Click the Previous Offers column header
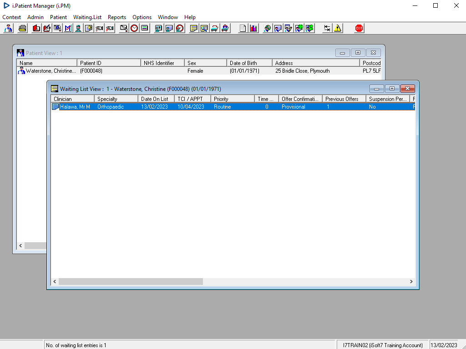This screenshot has width=466, height=349. click(x=344, y=99)
